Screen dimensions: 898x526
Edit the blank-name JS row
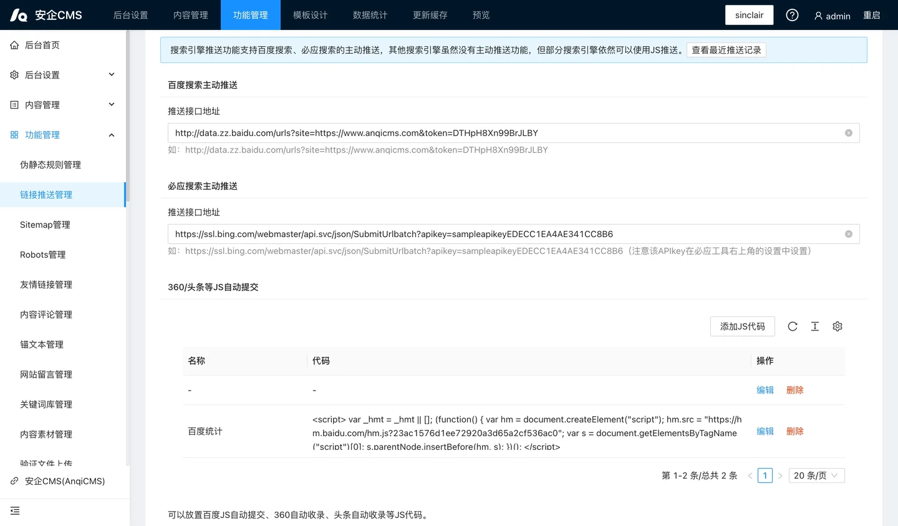click(x=765, y=390)
